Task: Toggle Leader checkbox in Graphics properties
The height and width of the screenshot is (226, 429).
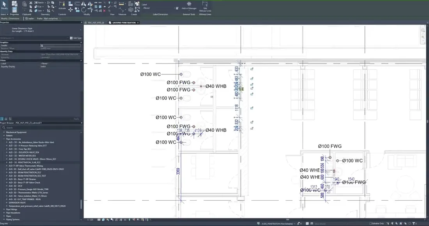Action: [42, 46]
